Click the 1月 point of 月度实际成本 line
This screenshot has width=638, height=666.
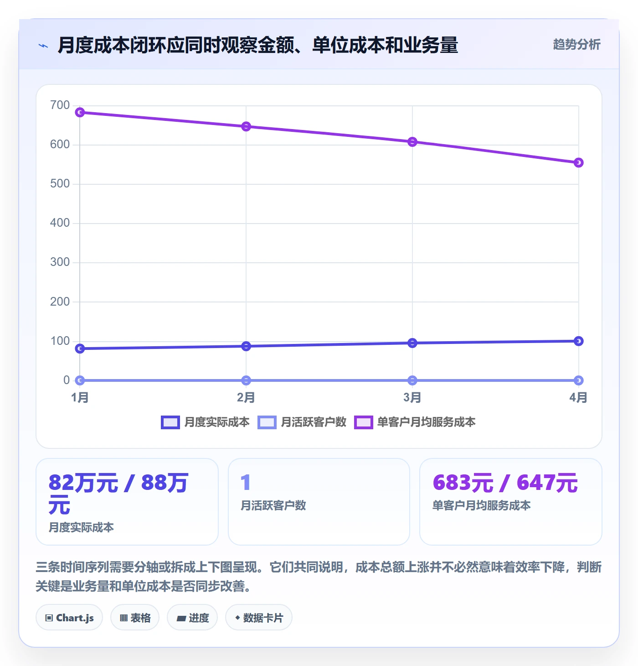pos(80,349)
